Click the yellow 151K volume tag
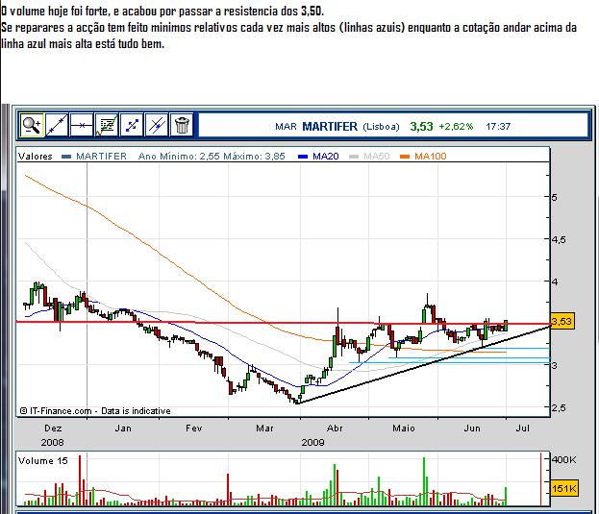The height and width of the screenshot is (514, 599). 564,488
